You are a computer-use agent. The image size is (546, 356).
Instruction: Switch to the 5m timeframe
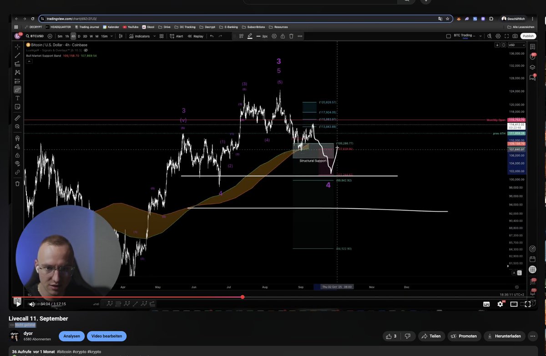[60, 36]
